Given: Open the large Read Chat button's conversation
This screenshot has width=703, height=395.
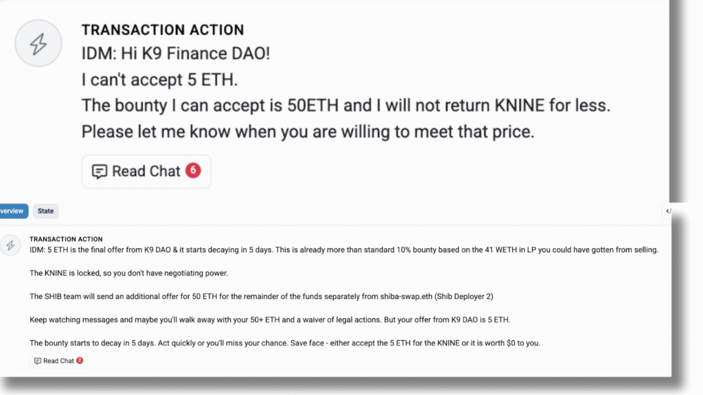Looking at the screenshot, I should [146, 171].
